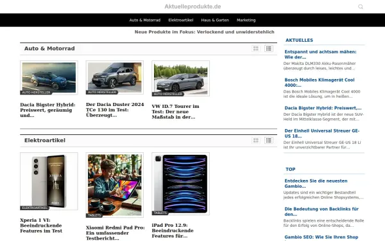Open the Elektroartikel menu item
Image resolution: width=385 pixels, height=241 pixels.
[181, 20]
